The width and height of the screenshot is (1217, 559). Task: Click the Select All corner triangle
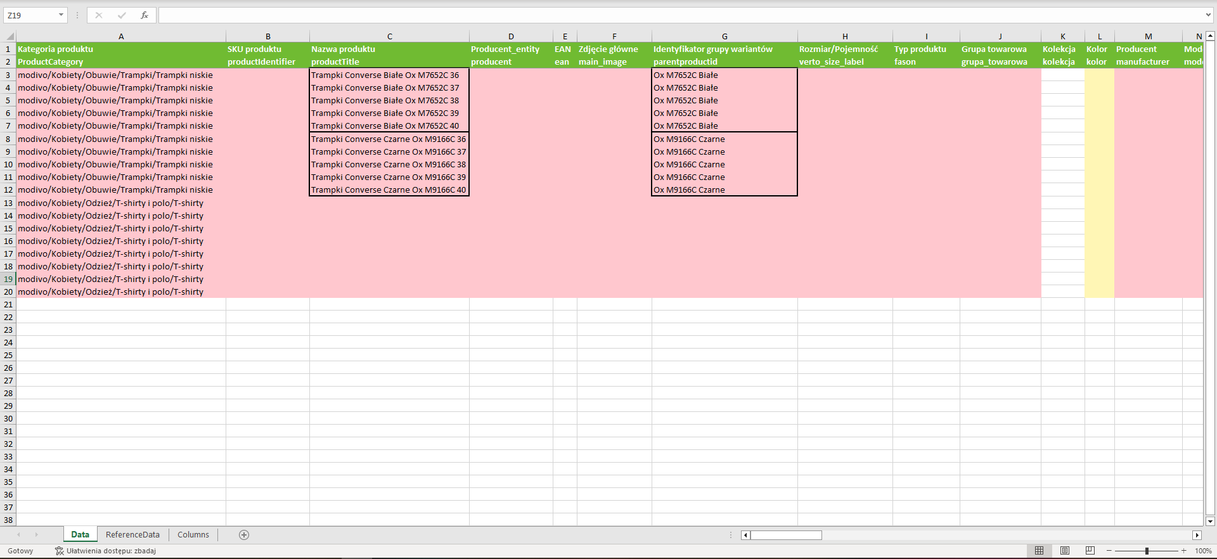[x=10, y=37]
